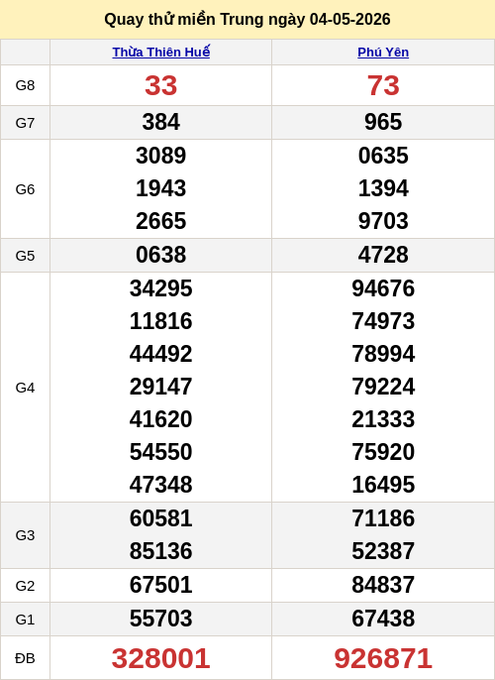Image resolution: width=495 pixels, height=680 pixels.
Task: Select G3 number 85136
Action: click(x=161, y=551)
